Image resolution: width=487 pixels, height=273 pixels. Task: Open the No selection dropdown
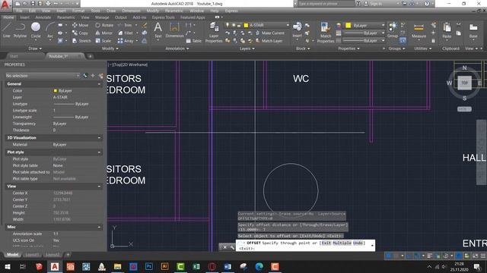click(43, 76)
